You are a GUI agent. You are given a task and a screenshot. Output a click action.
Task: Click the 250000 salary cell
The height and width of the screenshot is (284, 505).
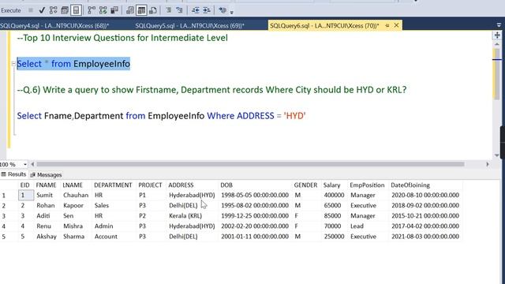point(334,237)
